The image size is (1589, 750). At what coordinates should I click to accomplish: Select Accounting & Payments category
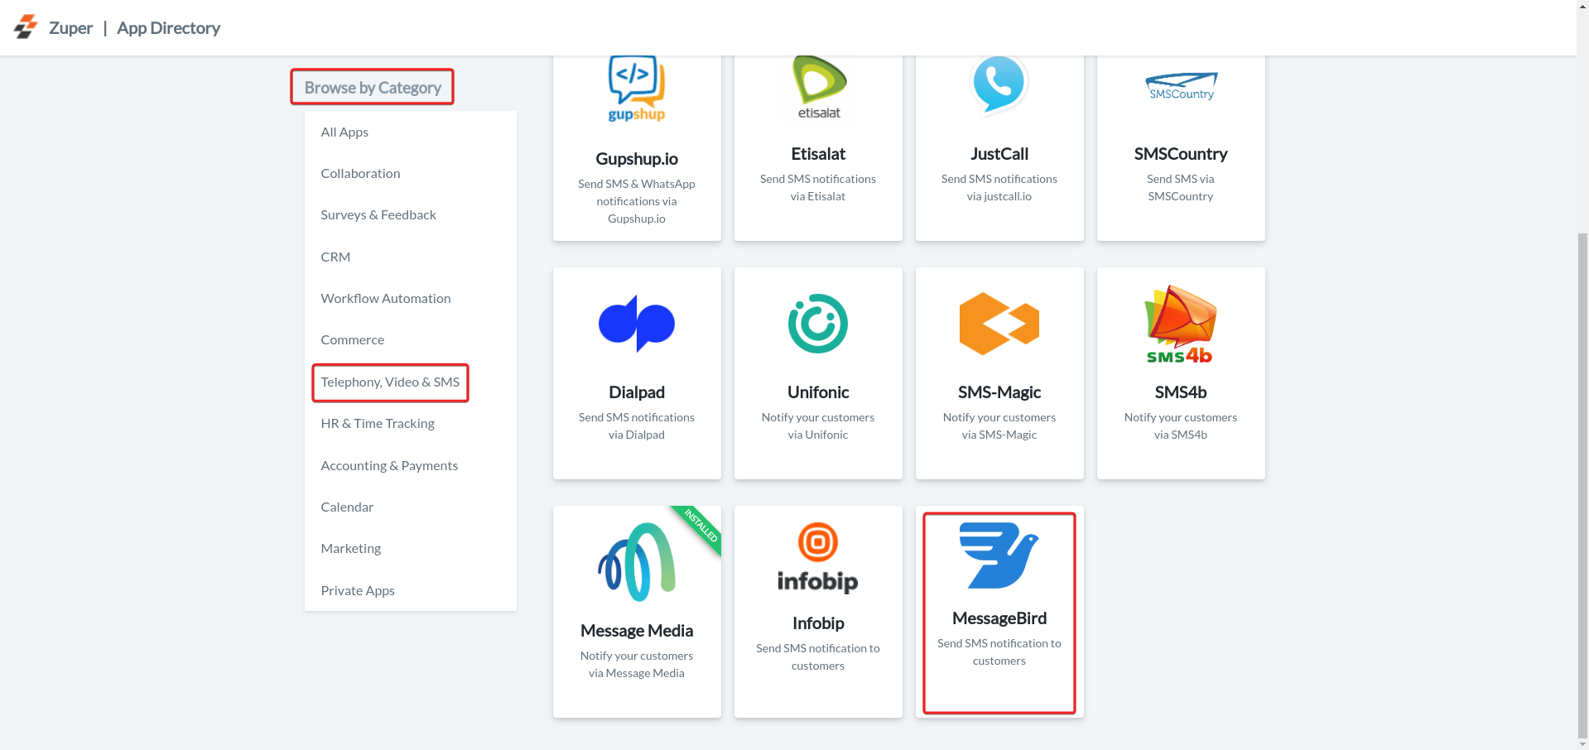point(389,465)
